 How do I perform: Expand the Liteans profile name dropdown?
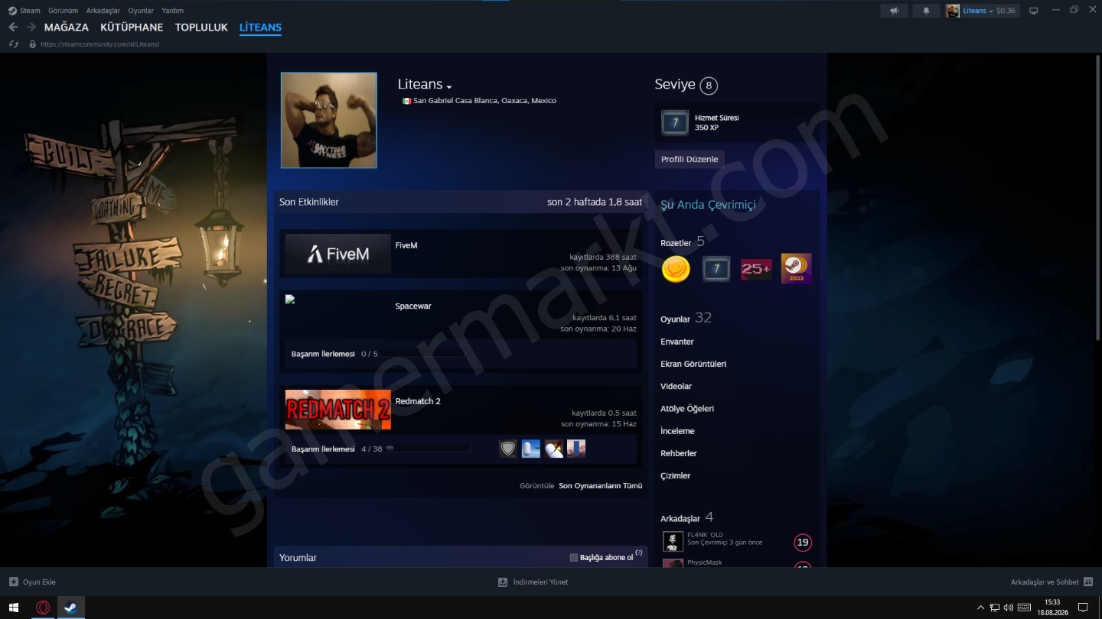point(449,86)
